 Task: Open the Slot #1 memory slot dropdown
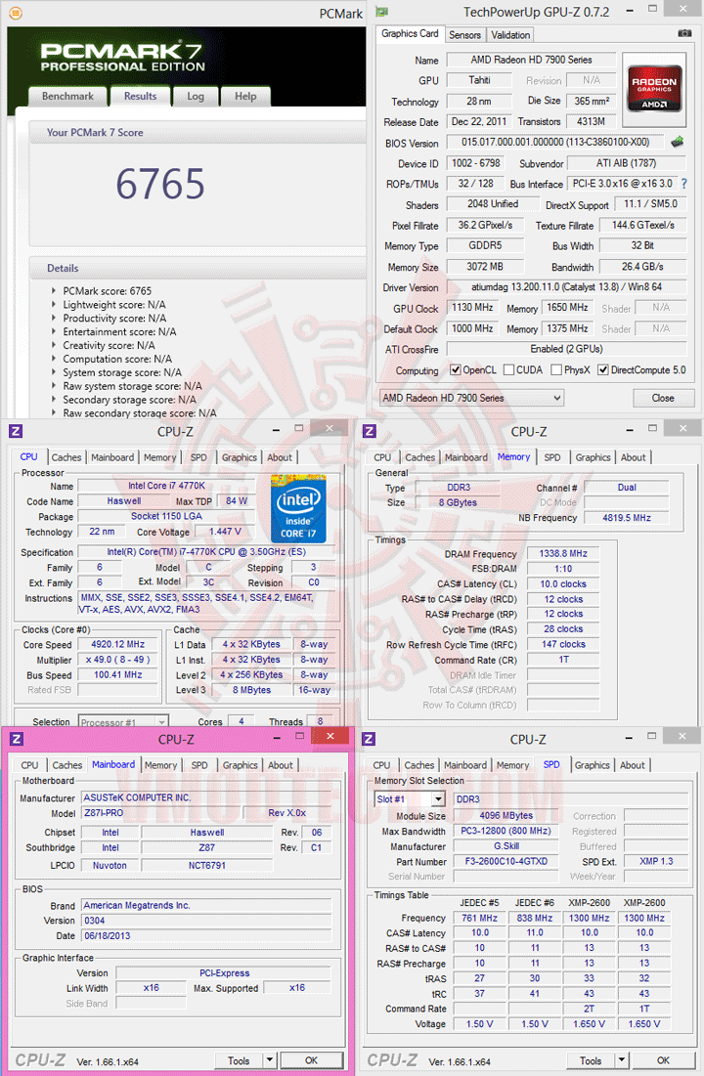pos(410,799)
